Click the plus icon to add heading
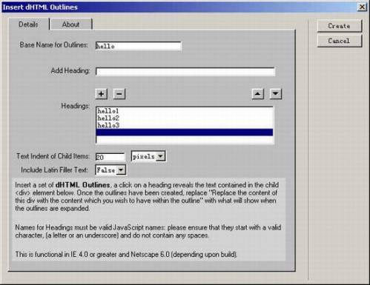This screenshot has width=370, height=285. point(102,94)
